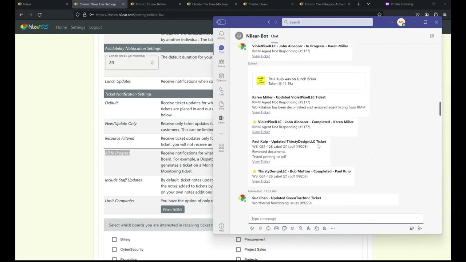Adjust Lunch Break minutes stepper arrows

152,63
